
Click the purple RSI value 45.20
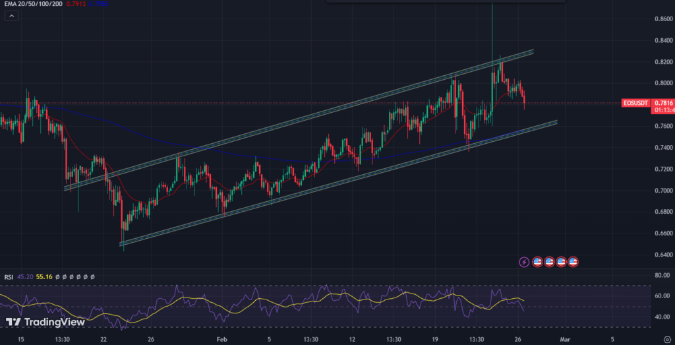(x=26, y=277)
